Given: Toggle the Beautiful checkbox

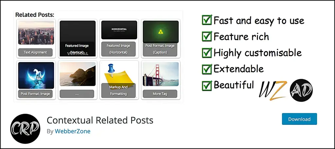Looking at the screenshot, I should tap(207, 85).
